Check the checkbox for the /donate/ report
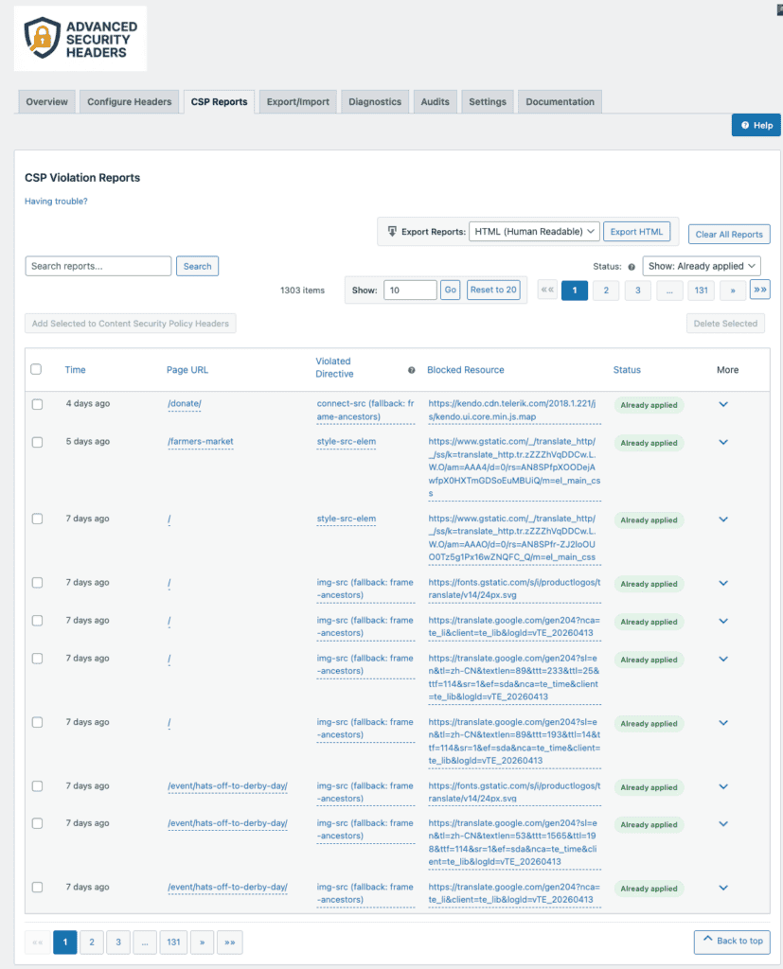The width and height of the screenshot is (783, 969). pyautogui.click(x=37, y=403)
